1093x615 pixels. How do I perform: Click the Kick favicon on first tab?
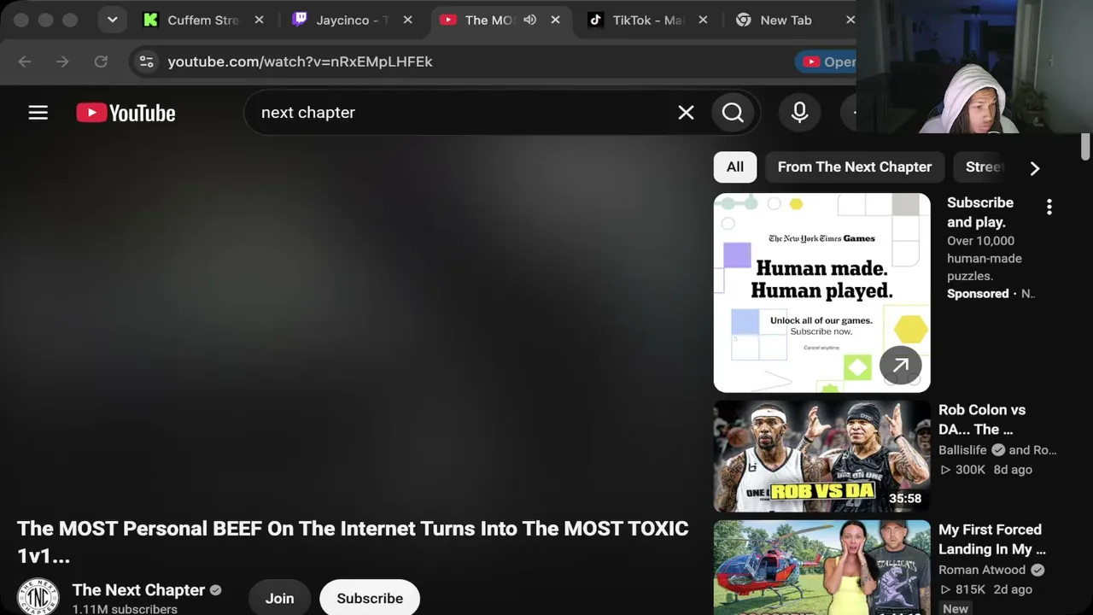point(150,20)
